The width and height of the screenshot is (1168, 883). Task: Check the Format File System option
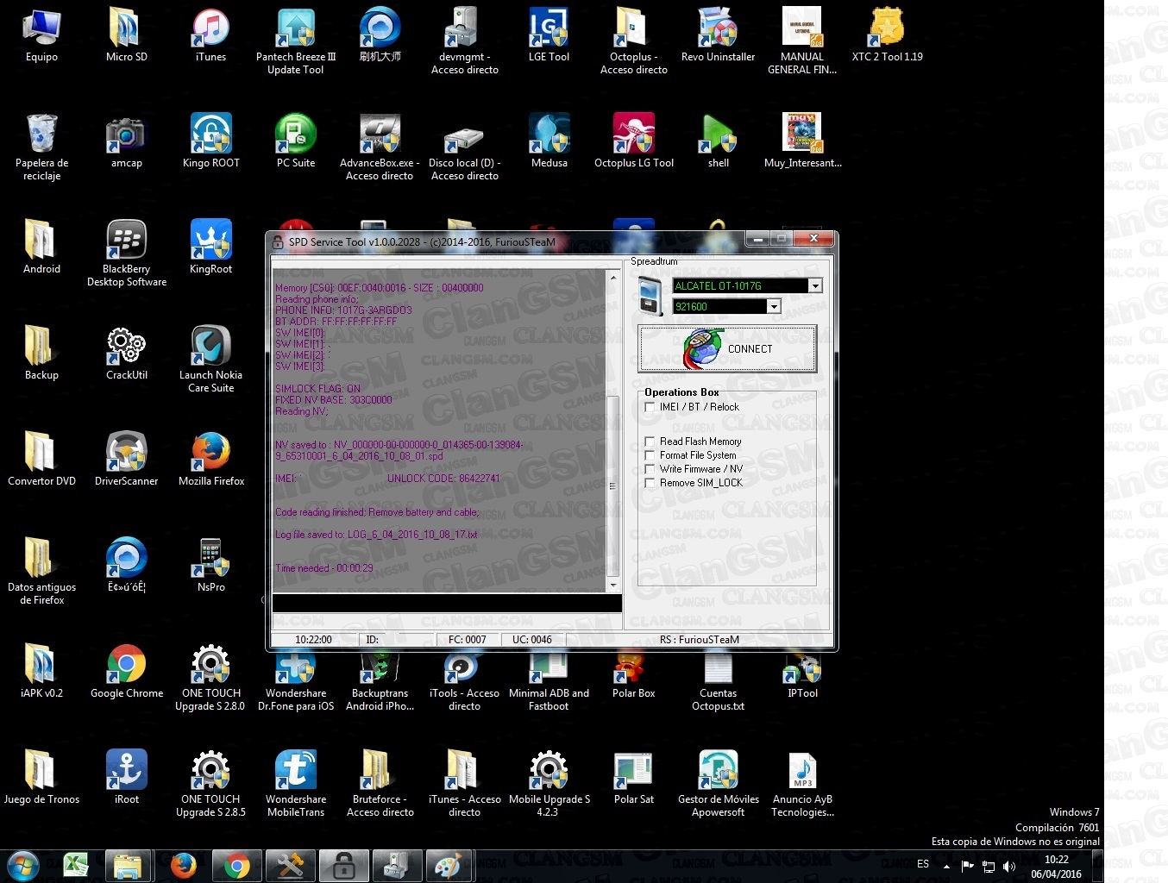coord(650,455)
